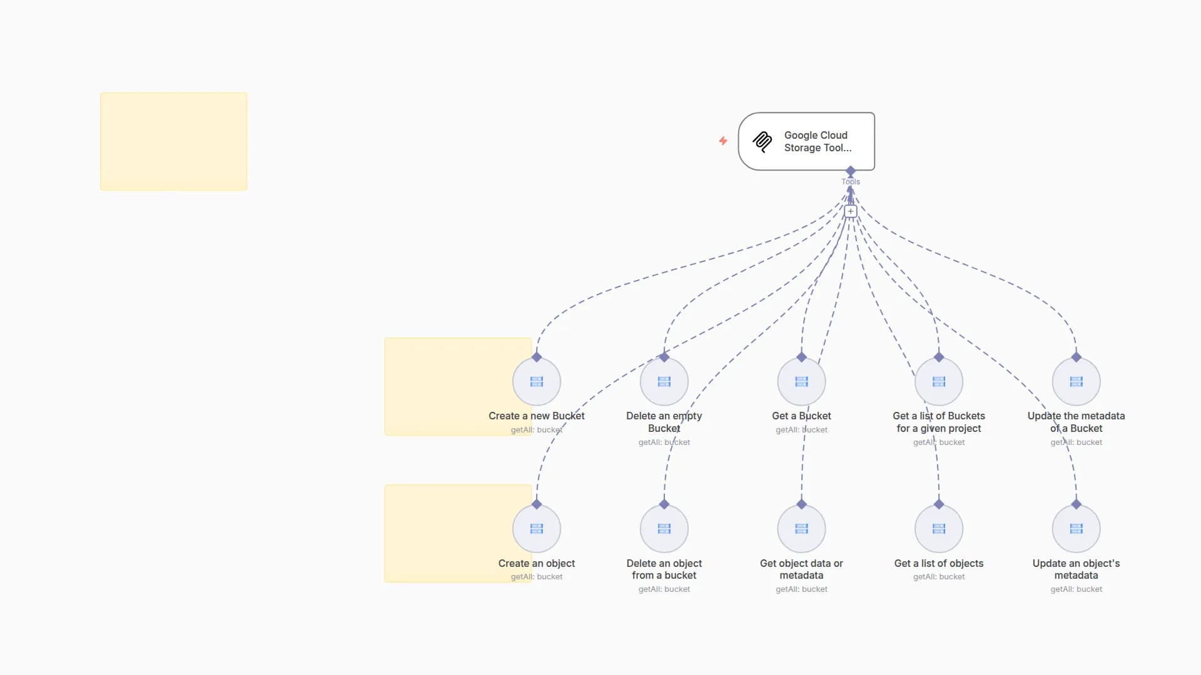1201x675 pixels.
Task: Click the 'Tools' connection label
Action: (851, 182)
